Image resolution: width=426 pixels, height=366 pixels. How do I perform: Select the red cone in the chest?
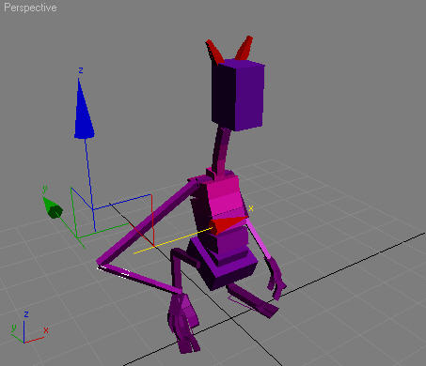point(229,225)
